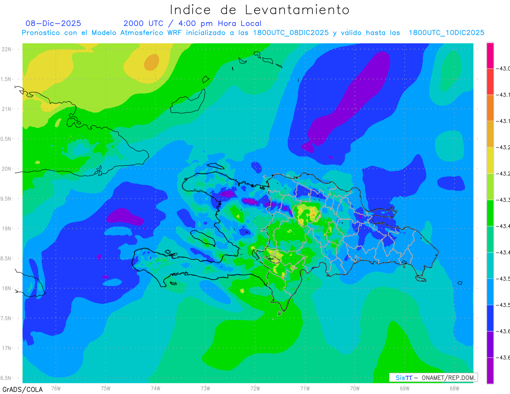Click the "8.5N" latitude label
The width and height of the screenshot is (510, 394).
[6, 258]
